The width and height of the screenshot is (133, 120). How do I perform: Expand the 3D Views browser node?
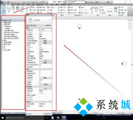click(x=3, y=29)
